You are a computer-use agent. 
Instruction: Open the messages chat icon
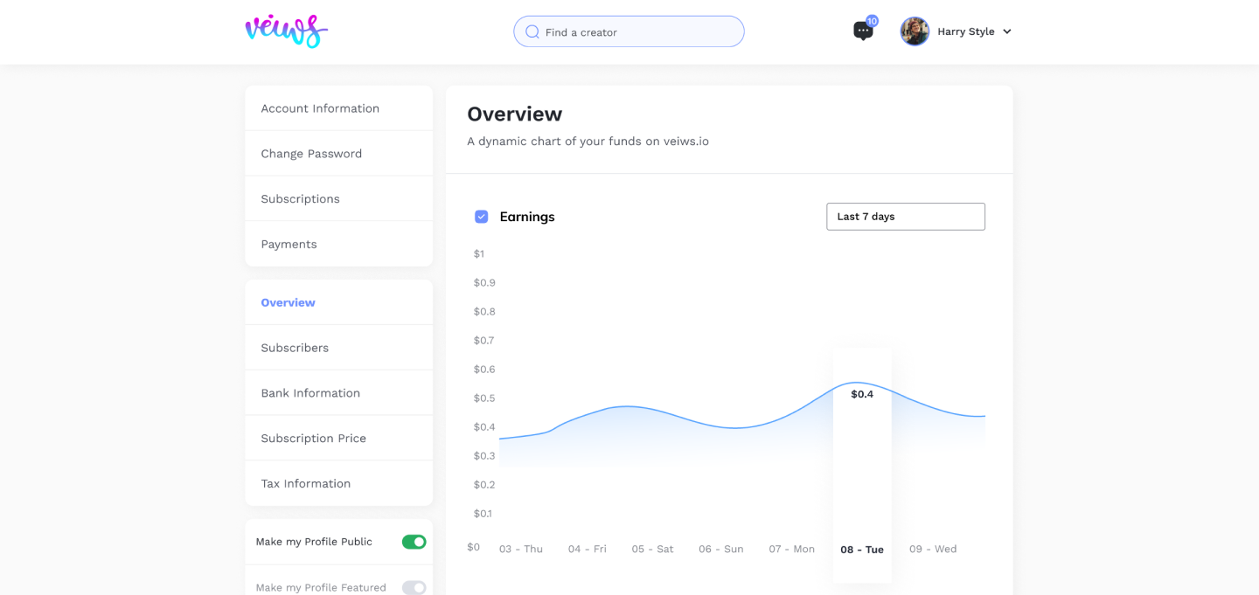[863, 31]
